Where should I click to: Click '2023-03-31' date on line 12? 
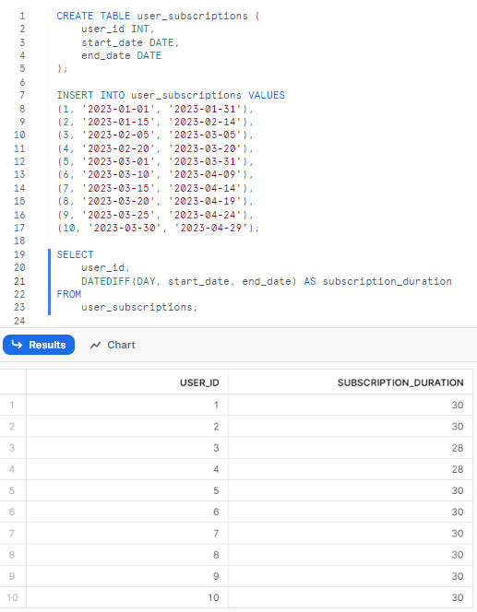206,161
